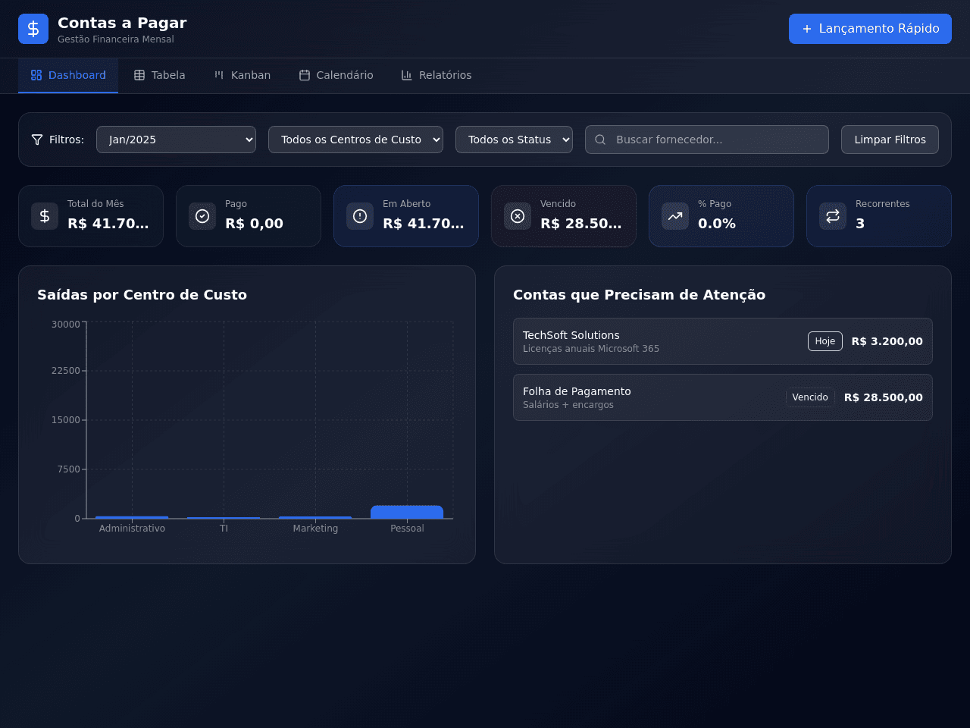Click the Dashboard grid icon

click(x=36, y=75)
